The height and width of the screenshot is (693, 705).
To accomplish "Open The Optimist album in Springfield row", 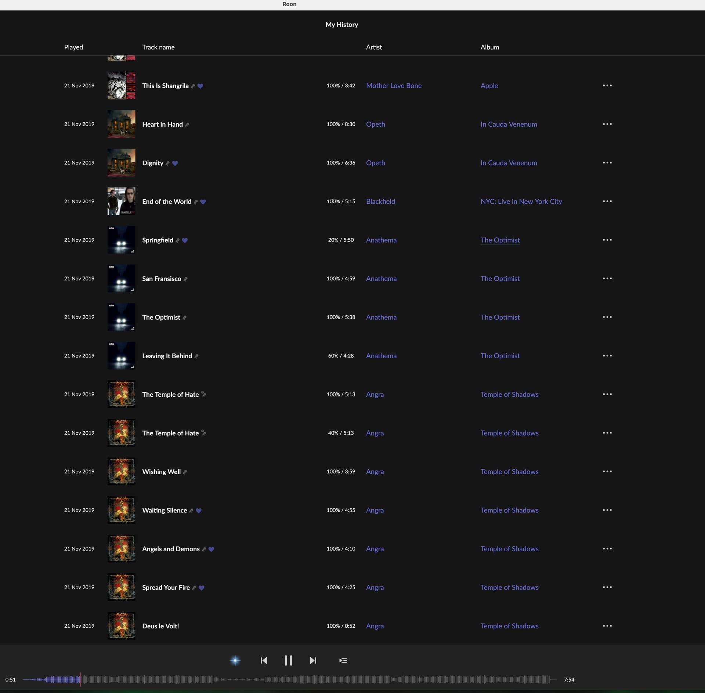I will [500, 240].
